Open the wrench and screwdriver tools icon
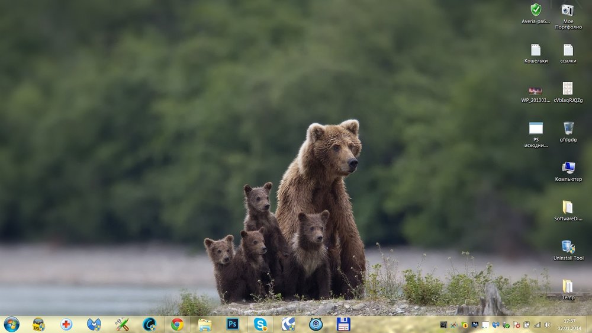The height and width of the screenshot is (333, 592). tap(121, 324)
